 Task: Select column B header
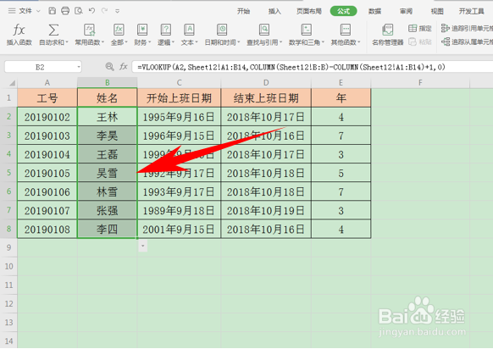108,83
